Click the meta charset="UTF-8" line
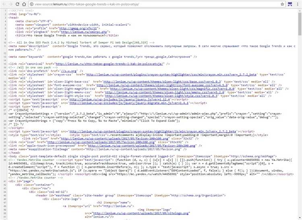The width and height of the screenshot is (302, 220). tap(34, 21)
